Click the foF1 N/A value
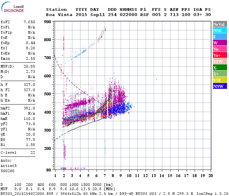 coord(31,27)
